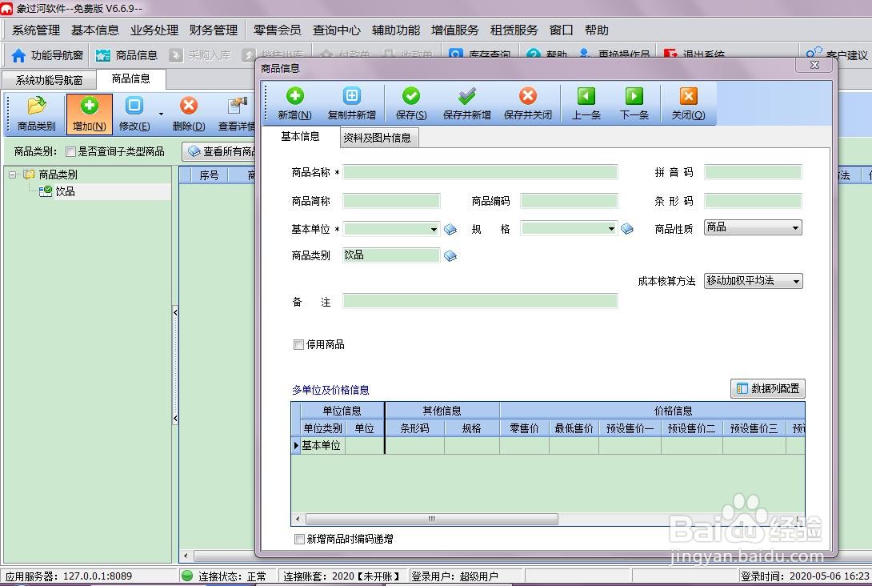
Task: Go to next record with 下一条
Action: click(x=634, y=103)
